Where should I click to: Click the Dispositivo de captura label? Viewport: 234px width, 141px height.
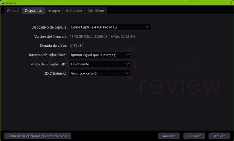[x=49, y=27]
